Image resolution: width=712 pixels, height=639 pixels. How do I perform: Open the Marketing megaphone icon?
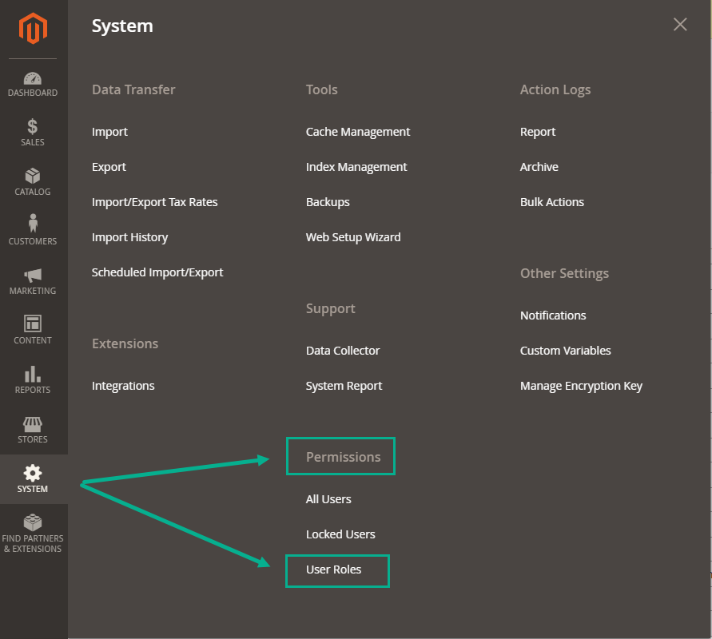click(x=33, y=276)
